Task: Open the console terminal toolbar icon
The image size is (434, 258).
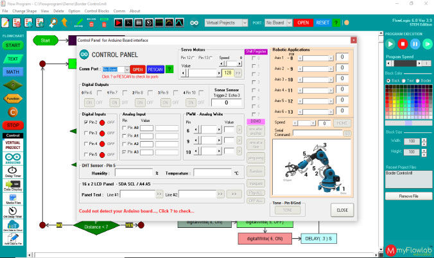Action: [x=128, y=22]
